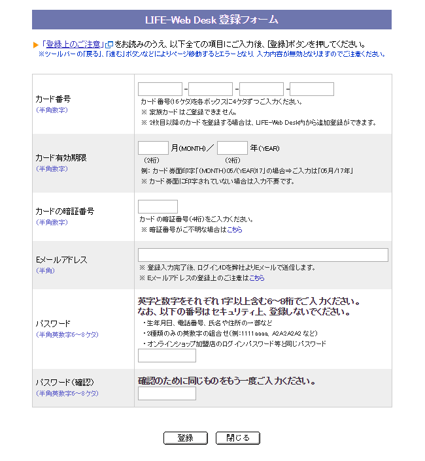Image resolution: width=425 pixels, height=461 pixels.
Task: Click the expiry year (YEAR) field
Action: coord(232,148)
